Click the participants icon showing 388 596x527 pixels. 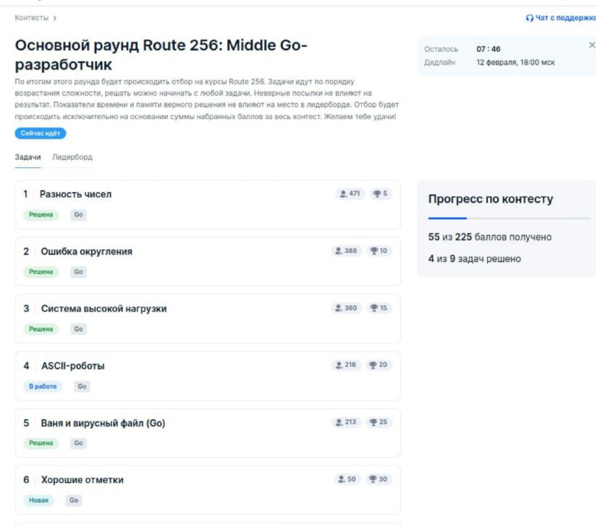click(338, 251)
